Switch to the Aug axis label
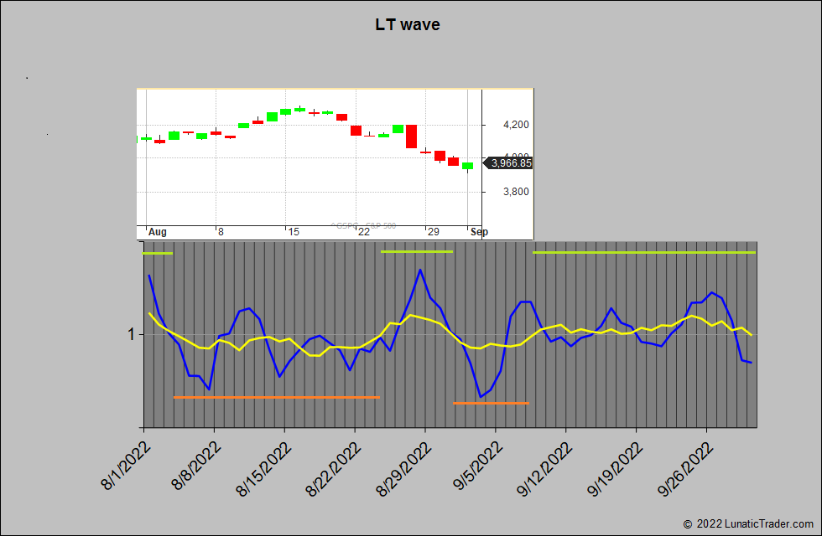 [156, 231]
